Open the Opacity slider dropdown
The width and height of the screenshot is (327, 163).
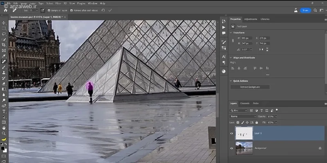point(276,117)
